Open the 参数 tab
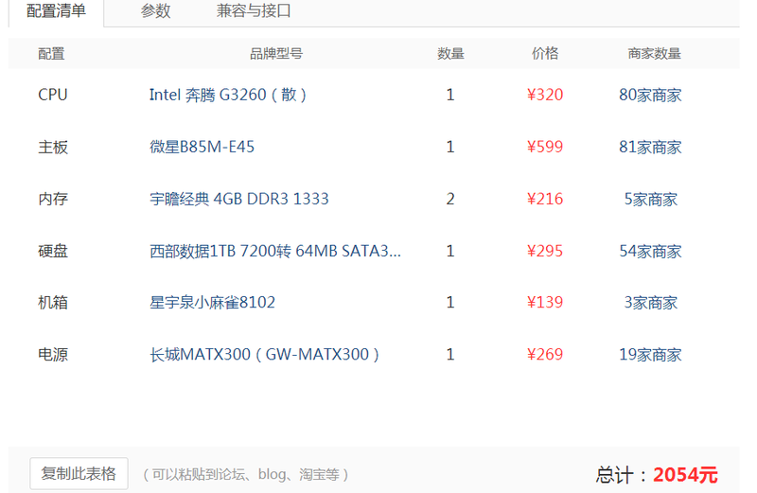Image resolution: width=757 pixels, height=493 pixels. [155, 11]
